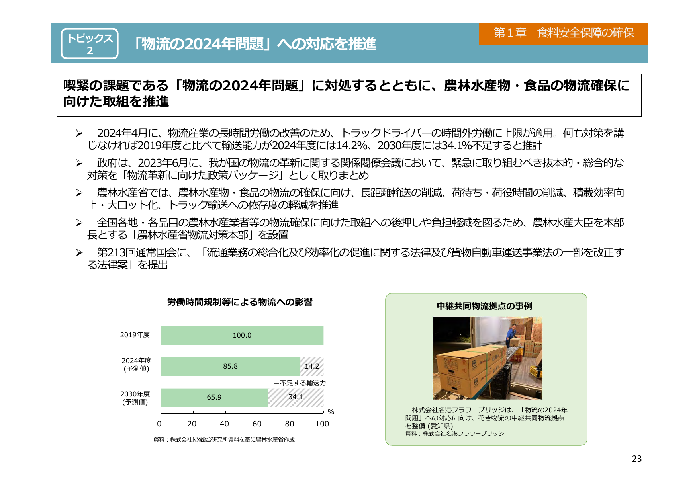Click the chart title 労働時間規制等による物流への影響
Screen dimensions: 699x494
point(240,302)
